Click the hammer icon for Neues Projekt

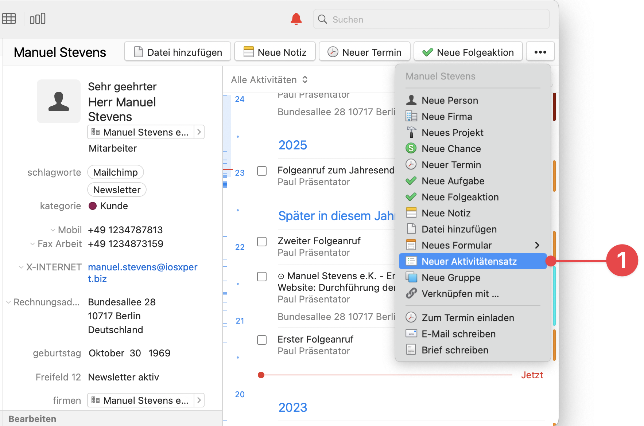point(411,133)
